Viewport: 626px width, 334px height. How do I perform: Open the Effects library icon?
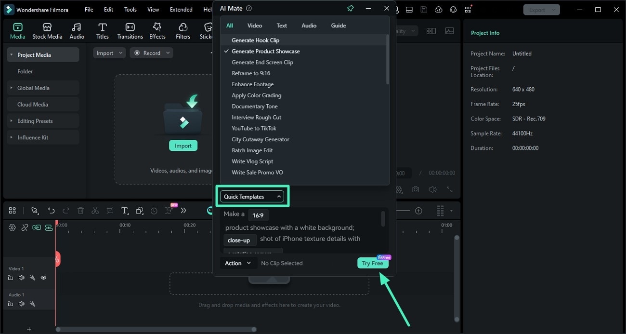(x=157, y=27)
